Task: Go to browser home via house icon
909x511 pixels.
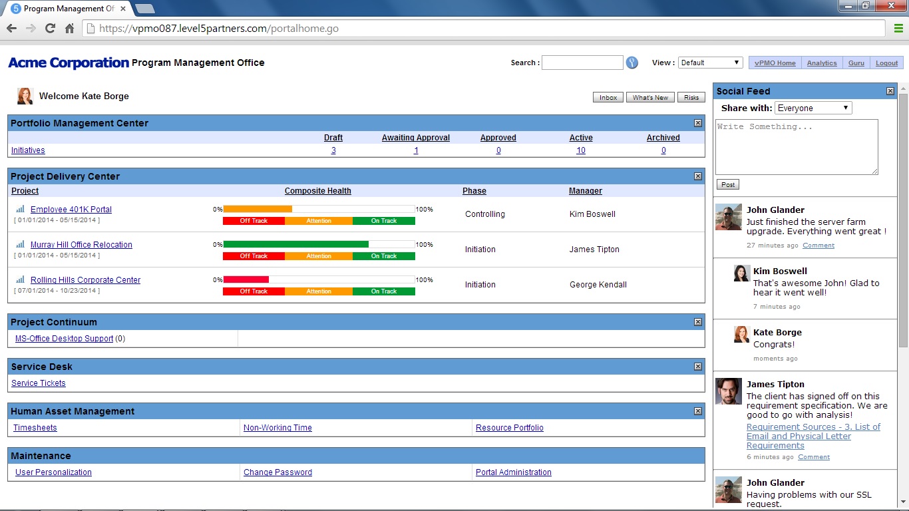Action: tap(69, 28)
